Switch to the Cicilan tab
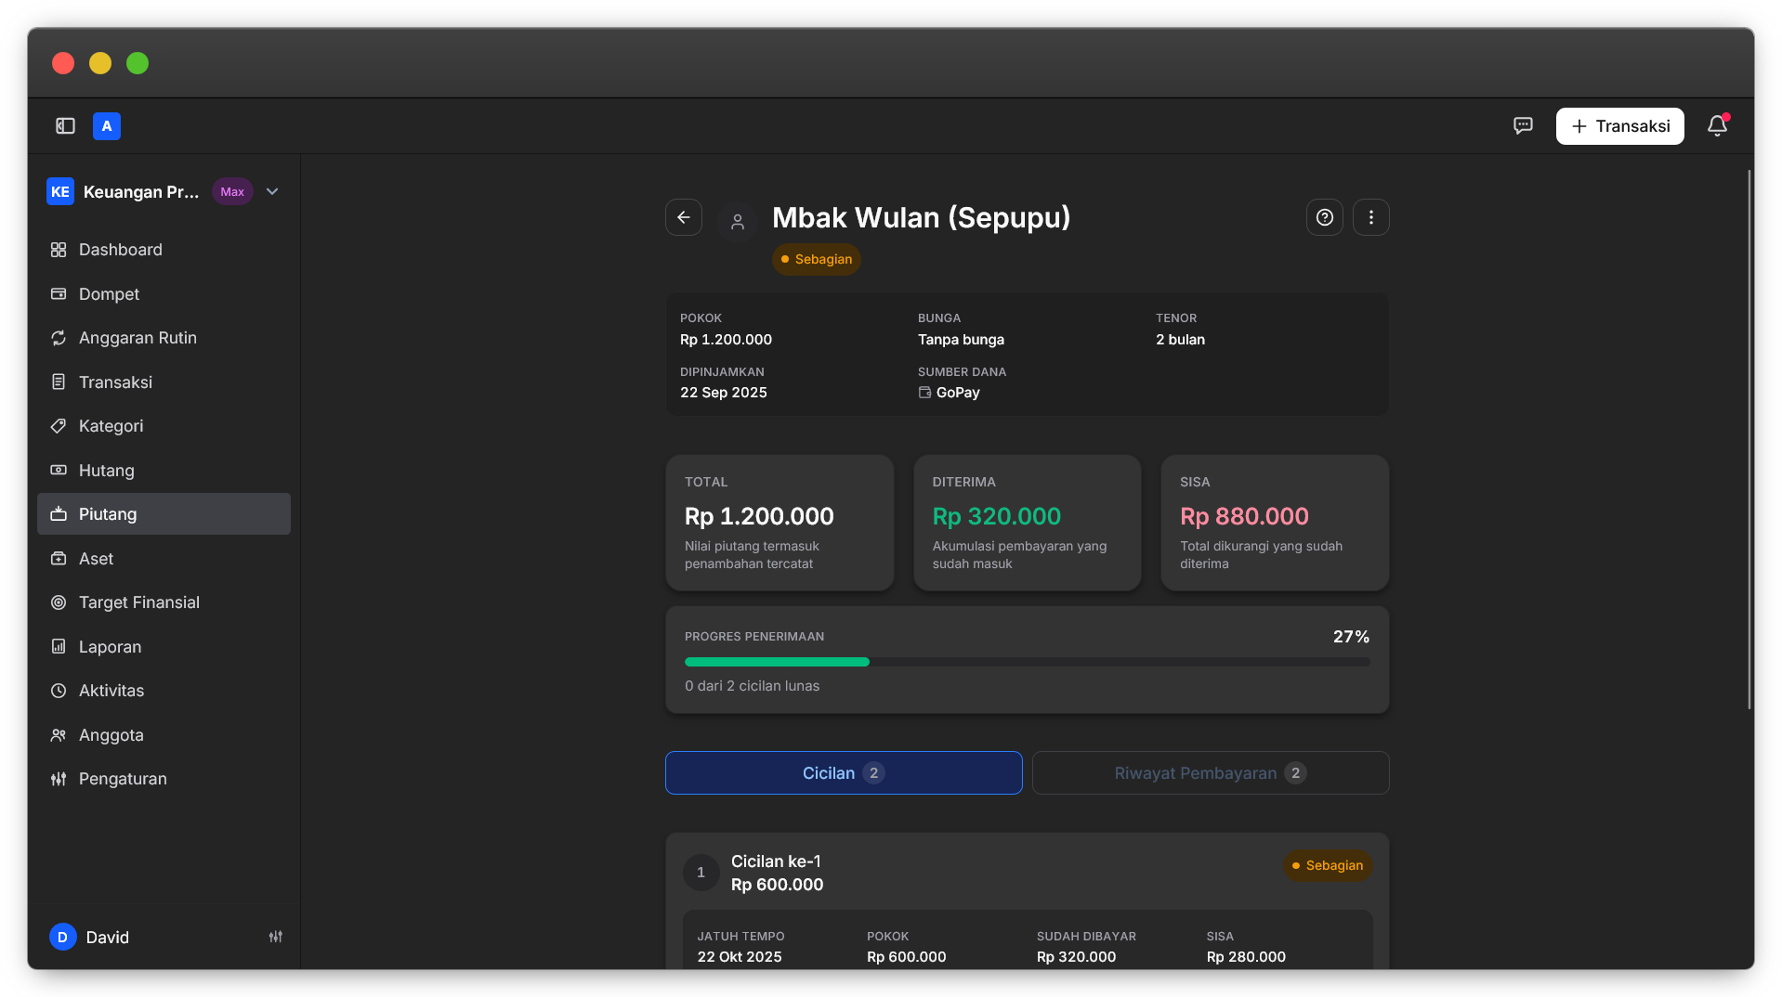Screen dimensions: 1782x997 pos(844,773)
